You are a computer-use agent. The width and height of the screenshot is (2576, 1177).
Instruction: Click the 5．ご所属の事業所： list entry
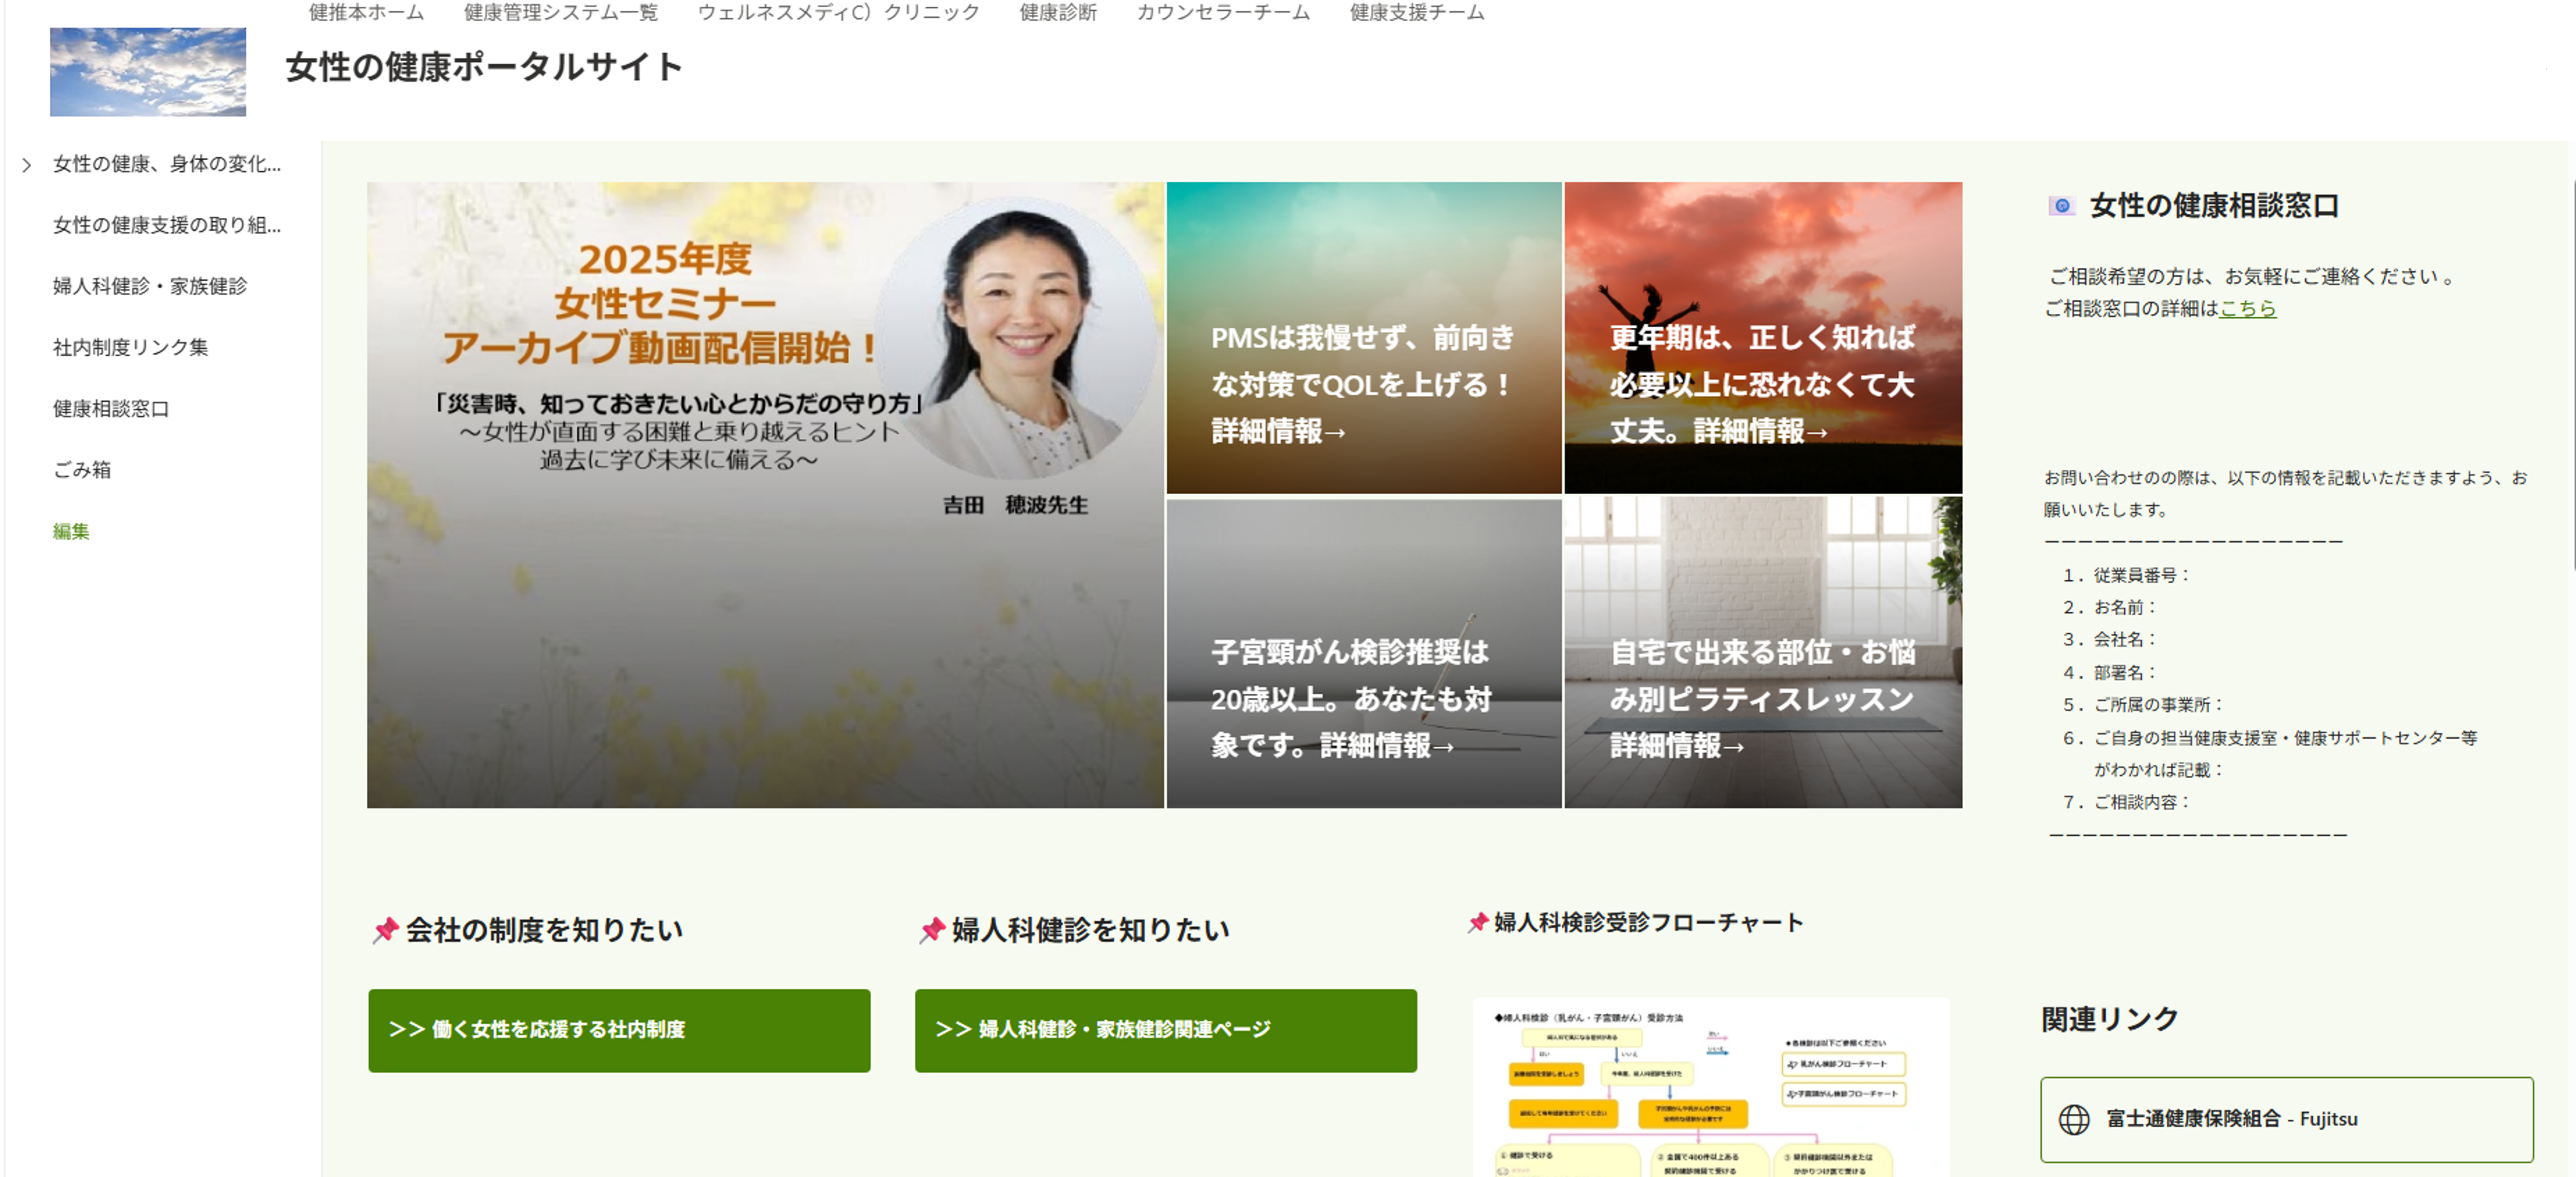(x=2144, y=704)
